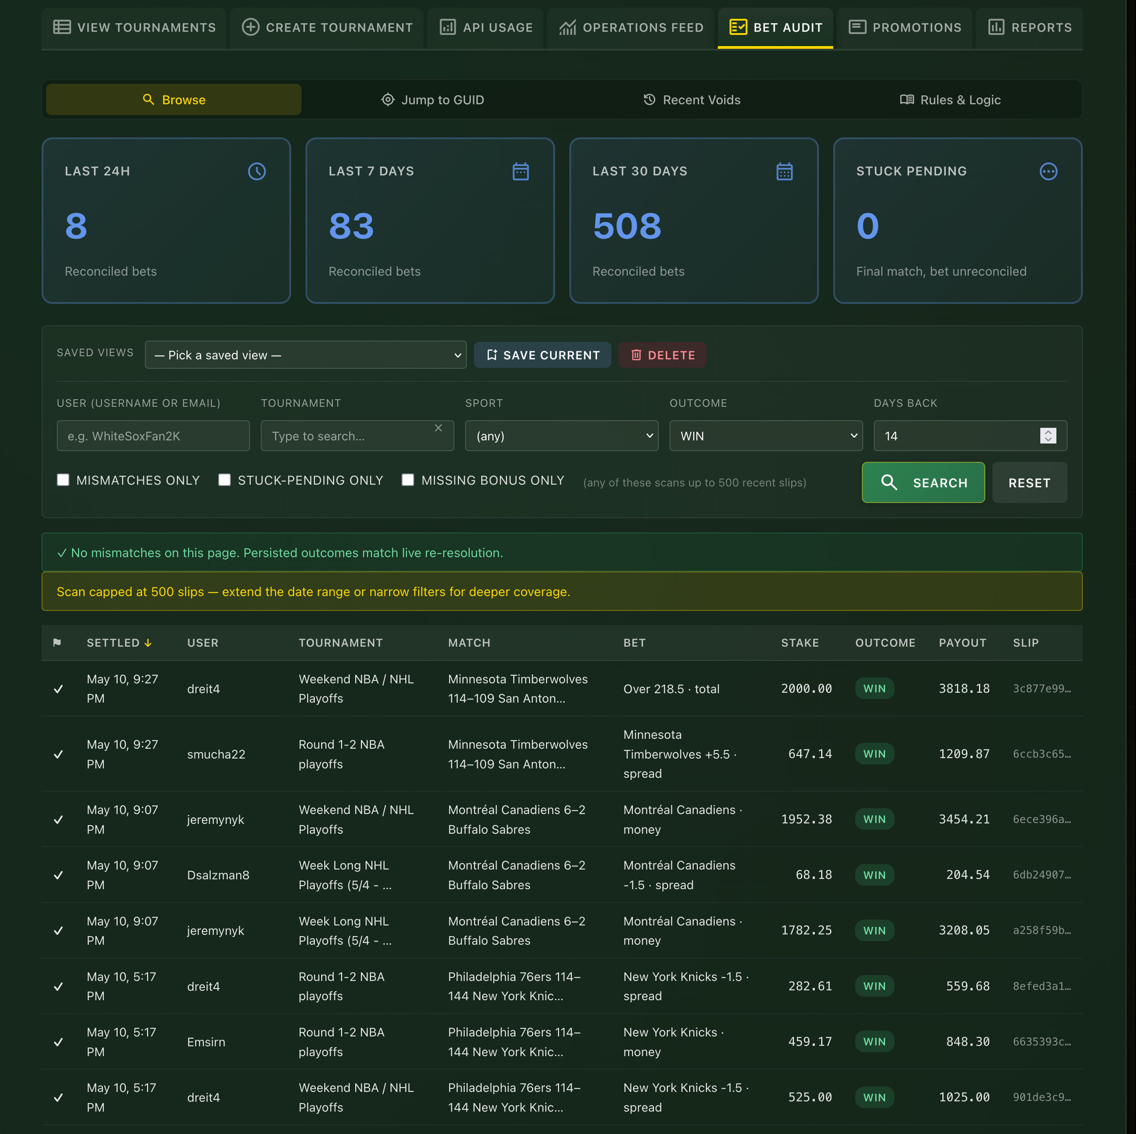Click the clock icon on Last 24H card
Image resolution: width=1136 pixels, height=1134 pixels.
pos(257,171)
